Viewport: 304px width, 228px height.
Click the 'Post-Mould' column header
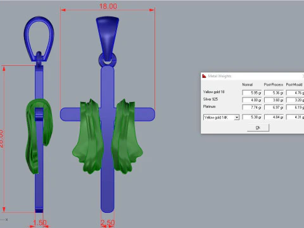294,84
